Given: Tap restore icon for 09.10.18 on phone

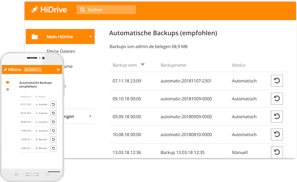Looking at the screenshot, I should tap(53, 113).
